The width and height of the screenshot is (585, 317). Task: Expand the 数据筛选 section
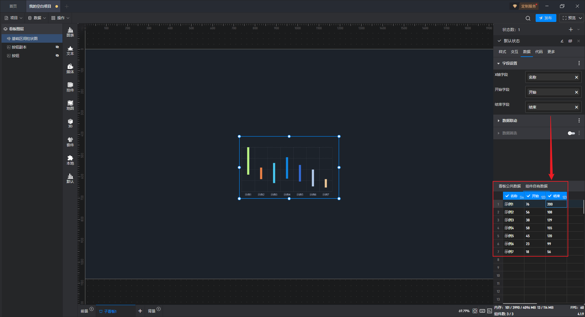pyautogui.click(x=498, y=133)
